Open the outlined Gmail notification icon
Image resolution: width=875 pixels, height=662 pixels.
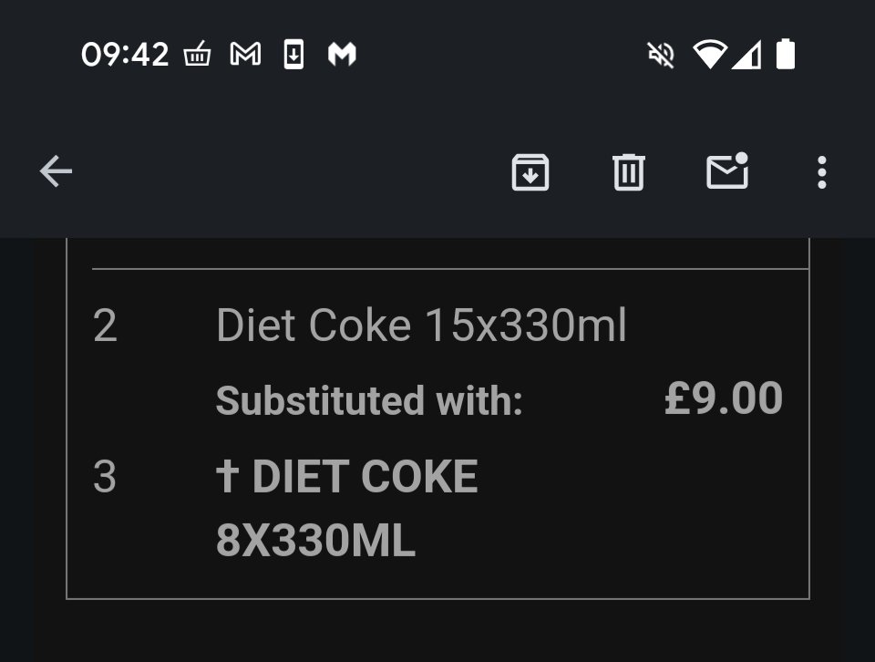[x=245, y=54]
